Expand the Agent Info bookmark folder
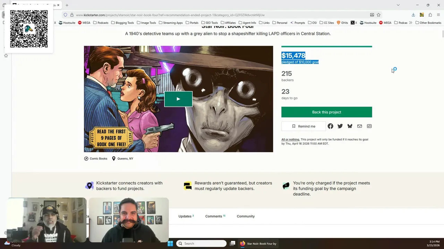The width and height of the screenshot is (444, 249). (x=247, y=23)
